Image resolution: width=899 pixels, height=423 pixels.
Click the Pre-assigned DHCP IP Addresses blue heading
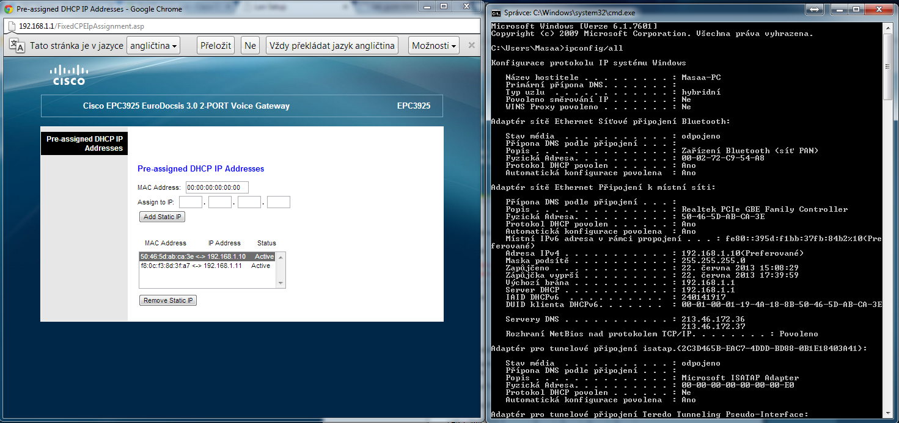[201, 168]
